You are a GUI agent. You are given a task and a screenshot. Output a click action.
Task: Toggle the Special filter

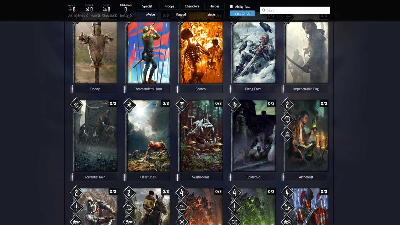point(147,6)
